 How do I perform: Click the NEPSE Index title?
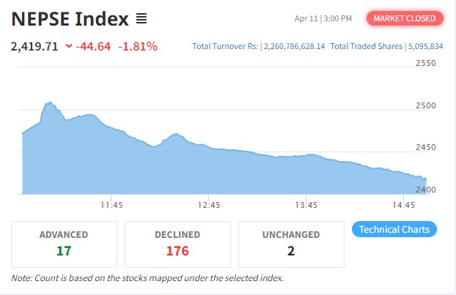click(x=70, y=18)
